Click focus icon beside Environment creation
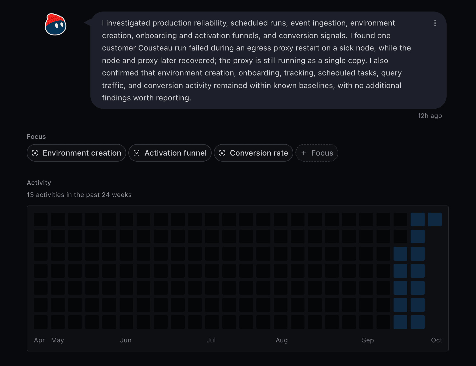Screen dimensions: 476x366 (35, 153)
